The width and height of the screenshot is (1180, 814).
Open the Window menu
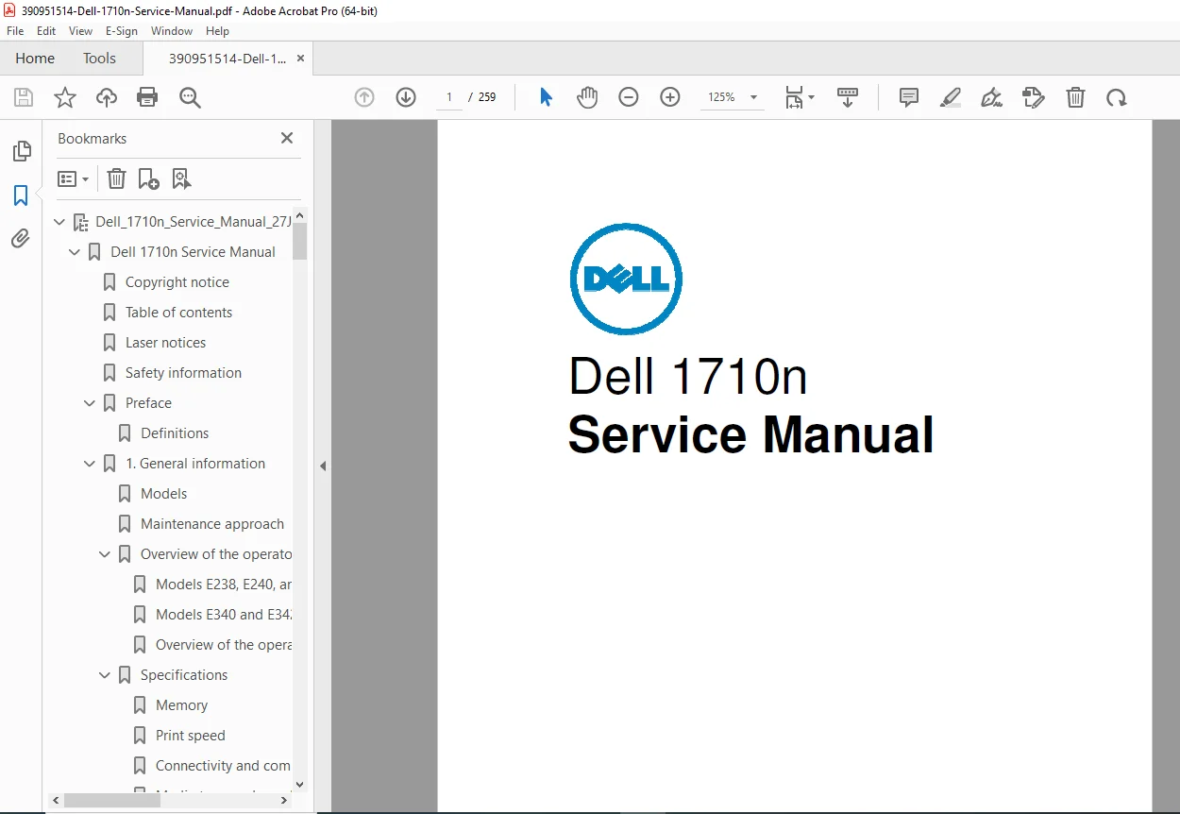coord(172,31)
